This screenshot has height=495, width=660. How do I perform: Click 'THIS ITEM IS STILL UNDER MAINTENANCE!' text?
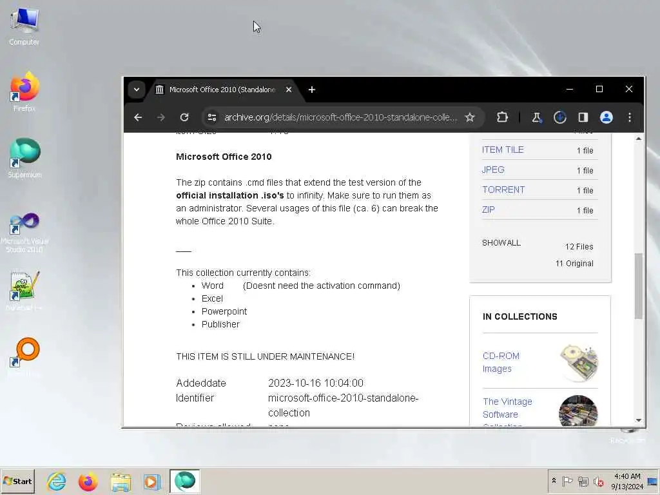coord(265,356)
